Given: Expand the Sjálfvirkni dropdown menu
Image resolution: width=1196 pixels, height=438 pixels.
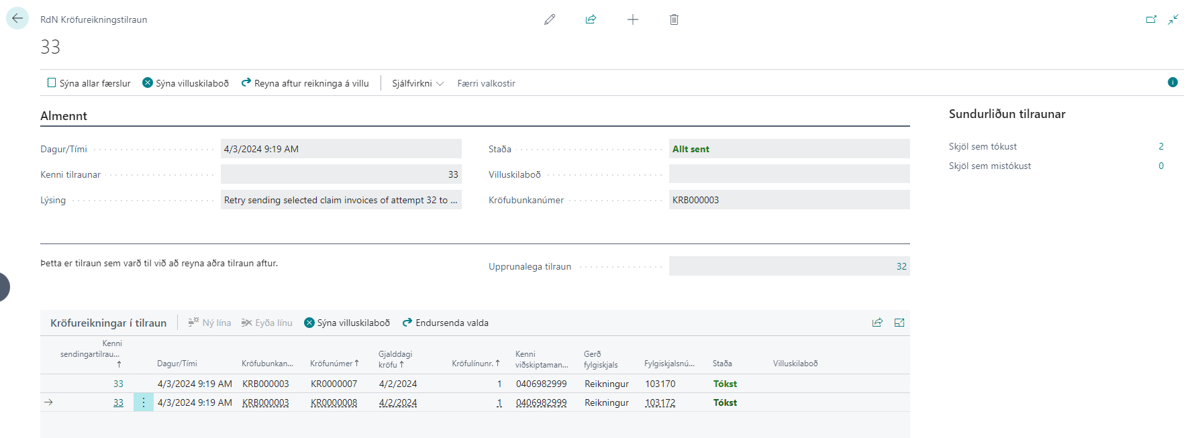Looking at the screenshot, I should pyautogui.click(x=417, y=83).
